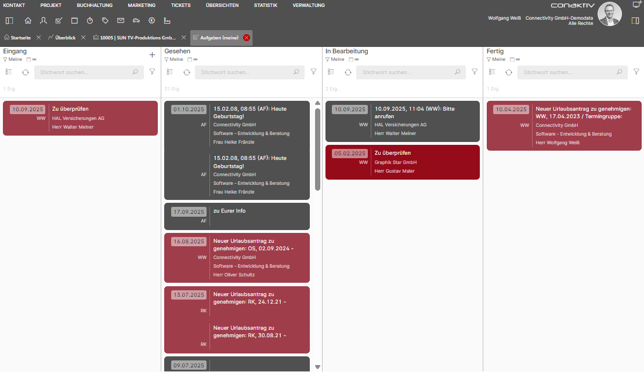This screenshot has height=372, width=644.
Task: Switch to the 10005 SUN TV-Produktions tab
Action: 134,38
